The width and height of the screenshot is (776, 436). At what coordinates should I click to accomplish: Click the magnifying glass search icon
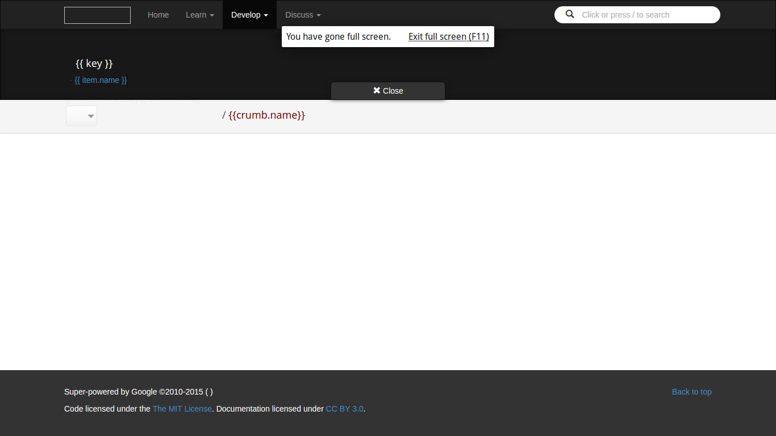(570, 15)
